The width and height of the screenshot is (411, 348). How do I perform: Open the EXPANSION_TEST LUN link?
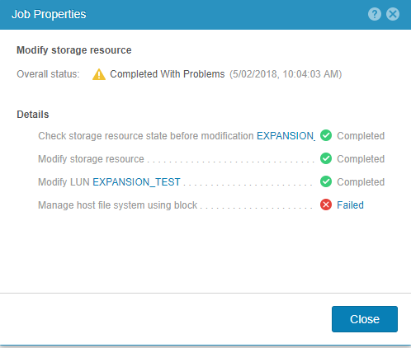tap(136, 182)
